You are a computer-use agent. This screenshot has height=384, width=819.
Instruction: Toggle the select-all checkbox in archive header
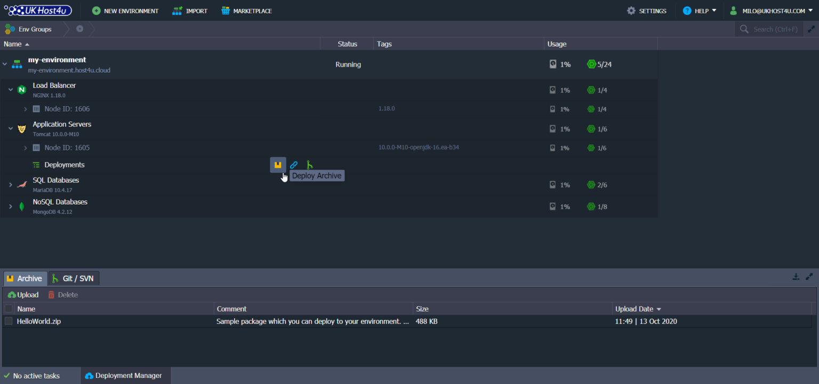click(9, 309)
